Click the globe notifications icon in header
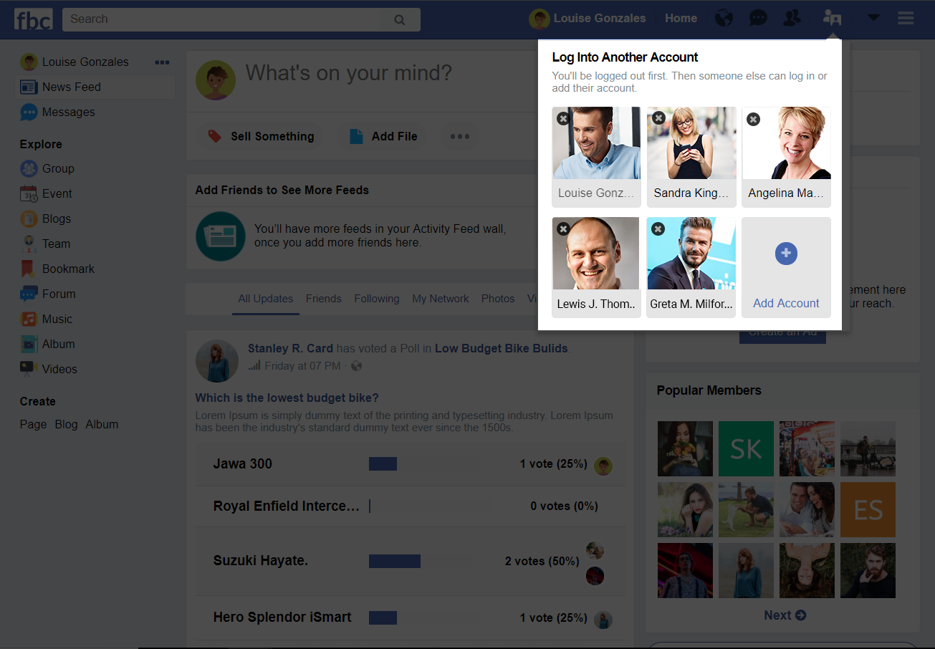This screenshot has width=935, height=649. pos(724,19)
